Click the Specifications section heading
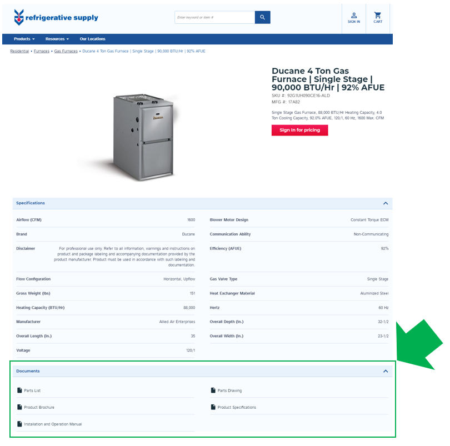This screenshot has height=446, width=450. coord(31,203)
